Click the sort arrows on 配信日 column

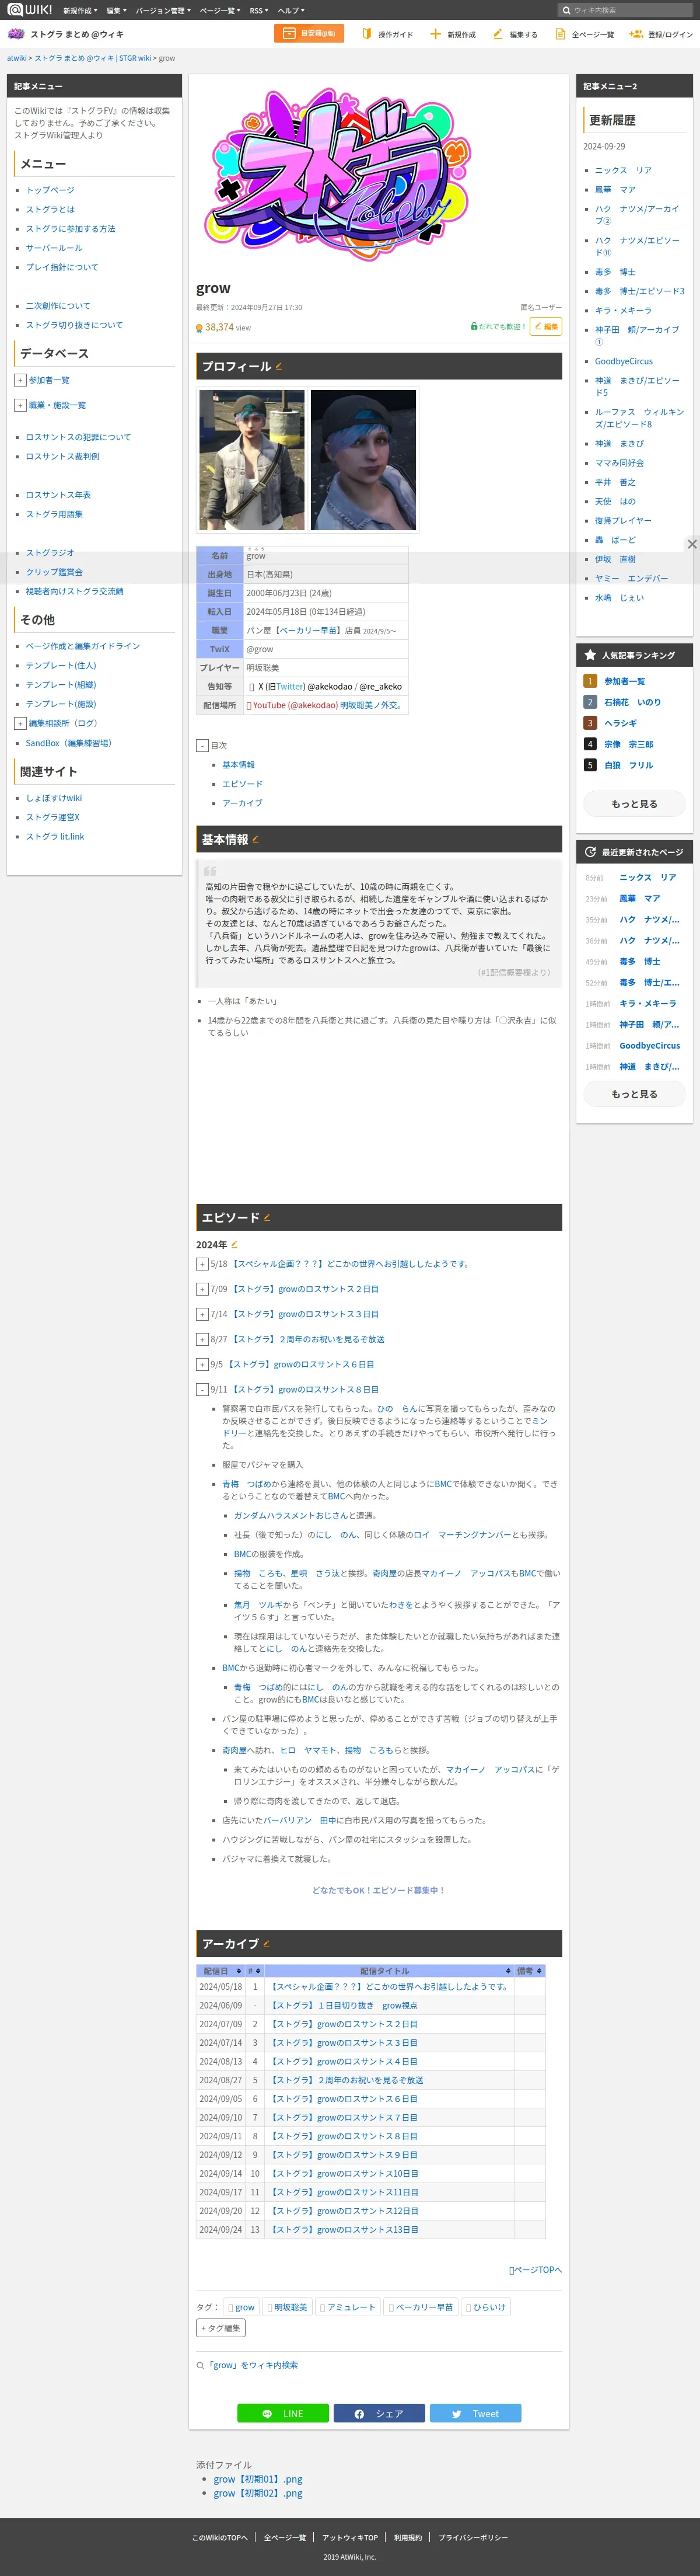click(x=237, y=1971)
